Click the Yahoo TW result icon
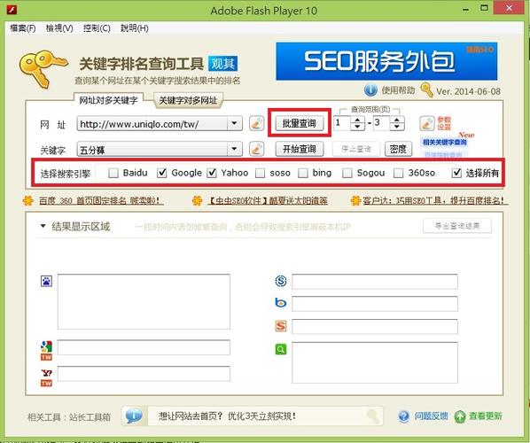530x443 pixels. point(46,377)
